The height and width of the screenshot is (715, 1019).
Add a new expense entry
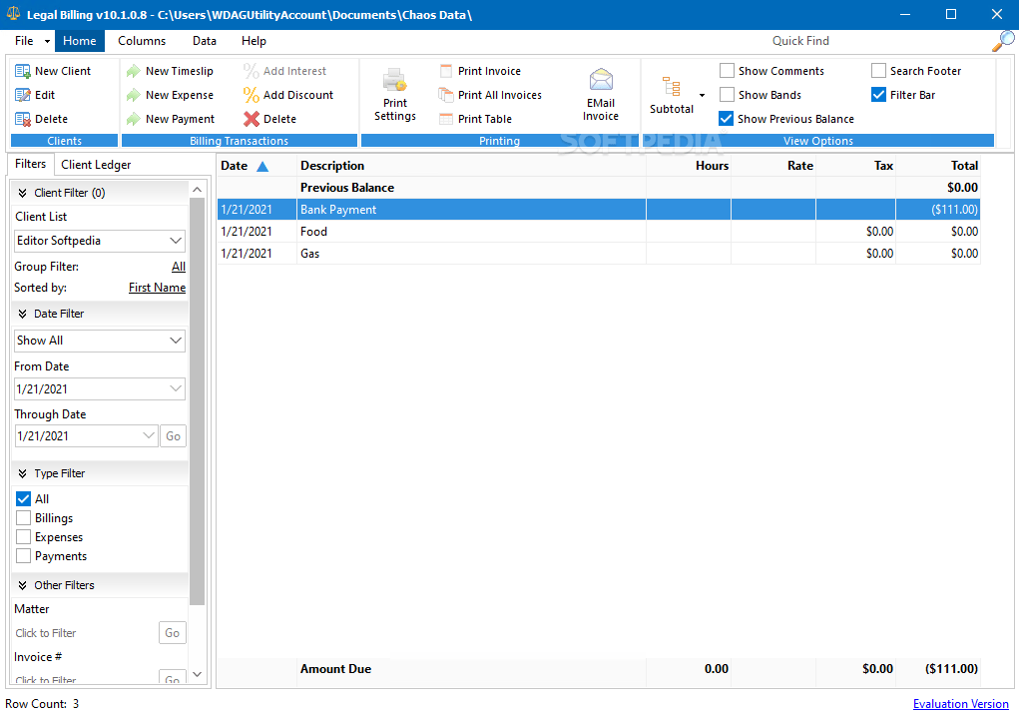pyautogui.click(x=175, y=94)
